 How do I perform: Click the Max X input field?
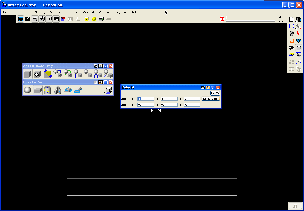point(146,99)
